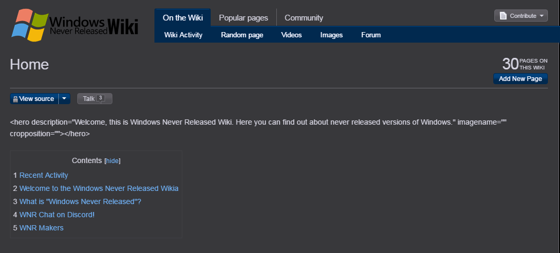Go to the WNR Makers section
The height and width of the screenshot is (253, 560).
click(x=41, y=228)
